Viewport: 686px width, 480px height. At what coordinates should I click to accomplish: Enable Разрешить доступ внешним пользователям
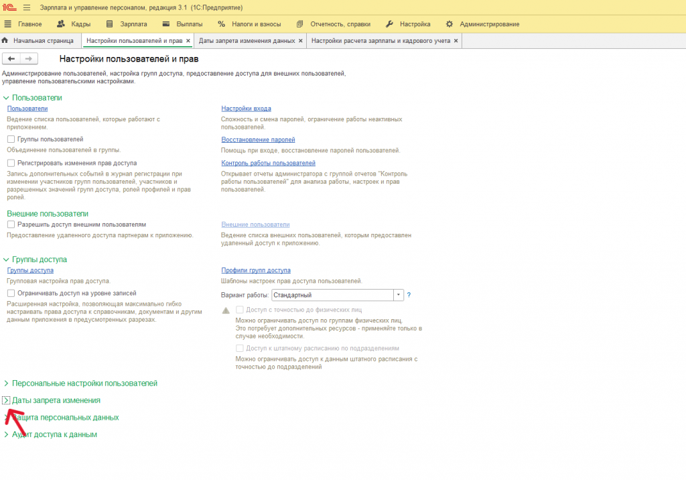(x=11, y=224)
